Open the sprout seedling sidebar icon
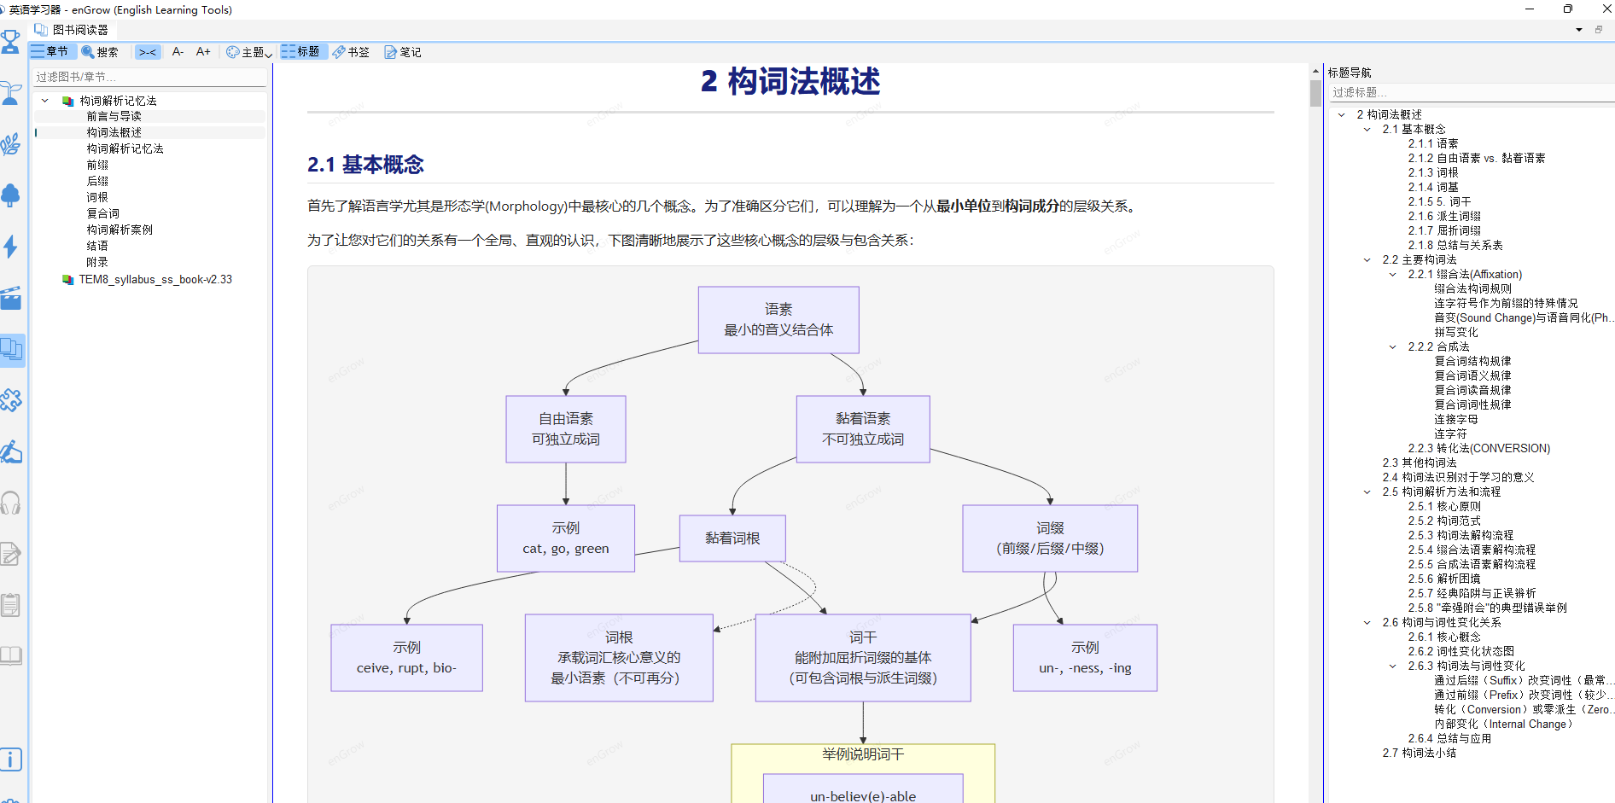The width and height of the screenshot is (1615, 803). tap(11, 93)
